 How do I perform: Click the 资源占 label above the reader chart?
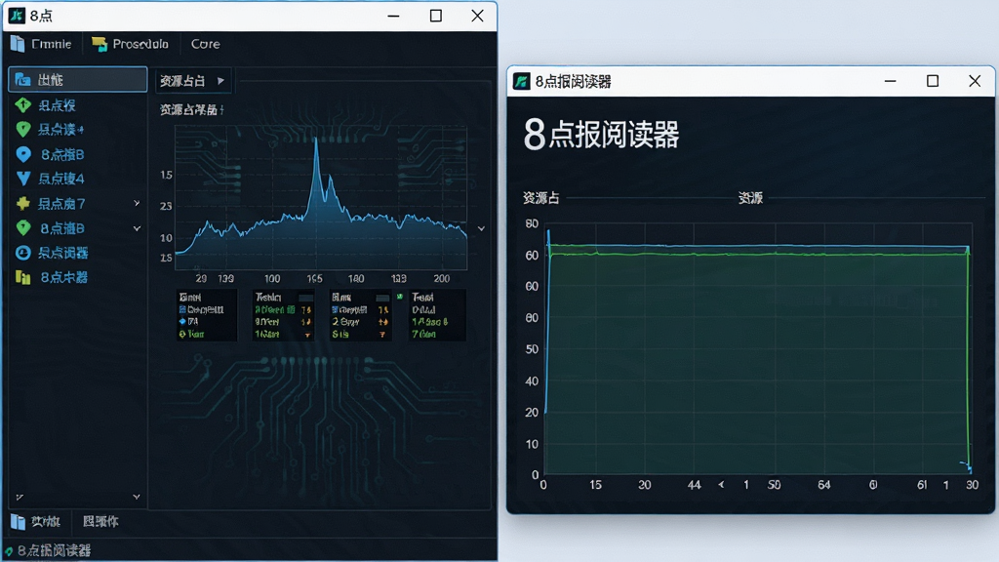pyautogui.click(x=540, y=198)
